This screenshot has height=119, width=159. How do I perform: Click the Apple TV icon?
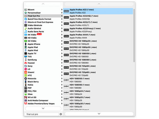25,53
